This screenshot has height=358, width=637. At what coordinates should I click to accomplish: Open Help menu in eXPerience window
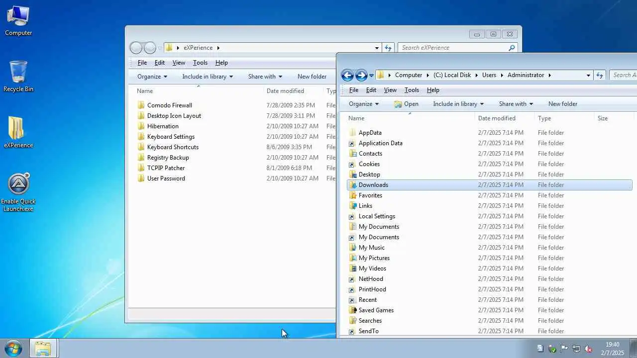pyautogui.click(x=221, y=63)
